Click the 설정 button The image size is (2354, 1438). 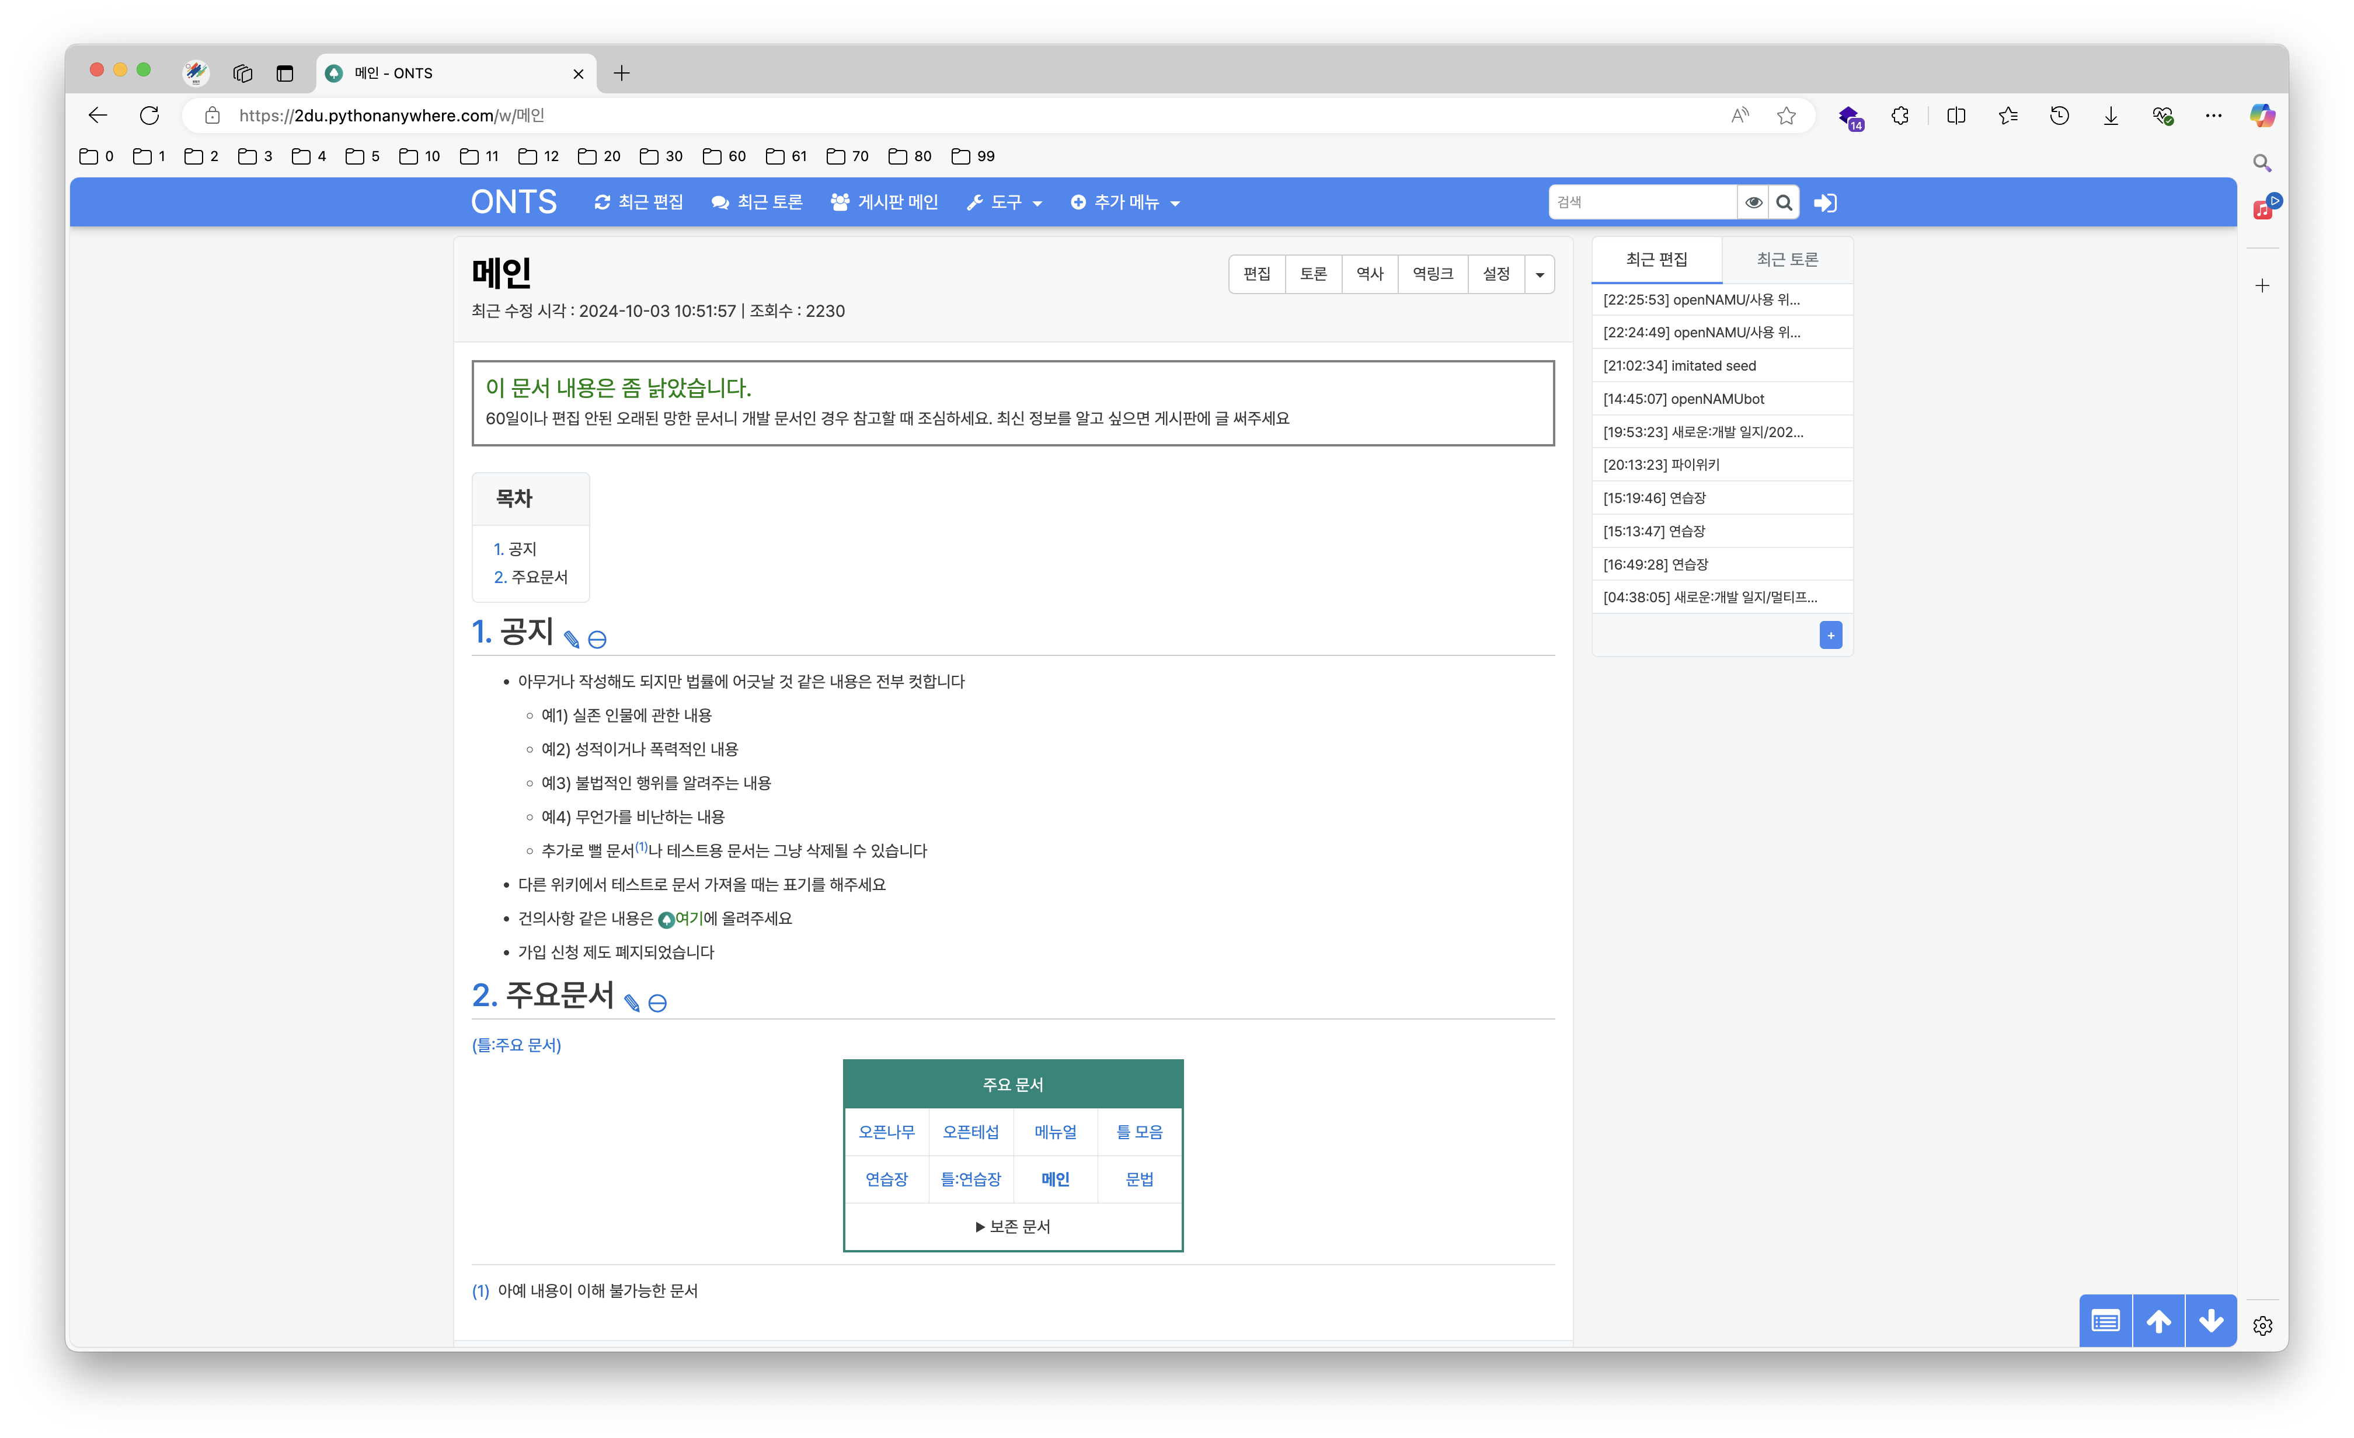1496,274
